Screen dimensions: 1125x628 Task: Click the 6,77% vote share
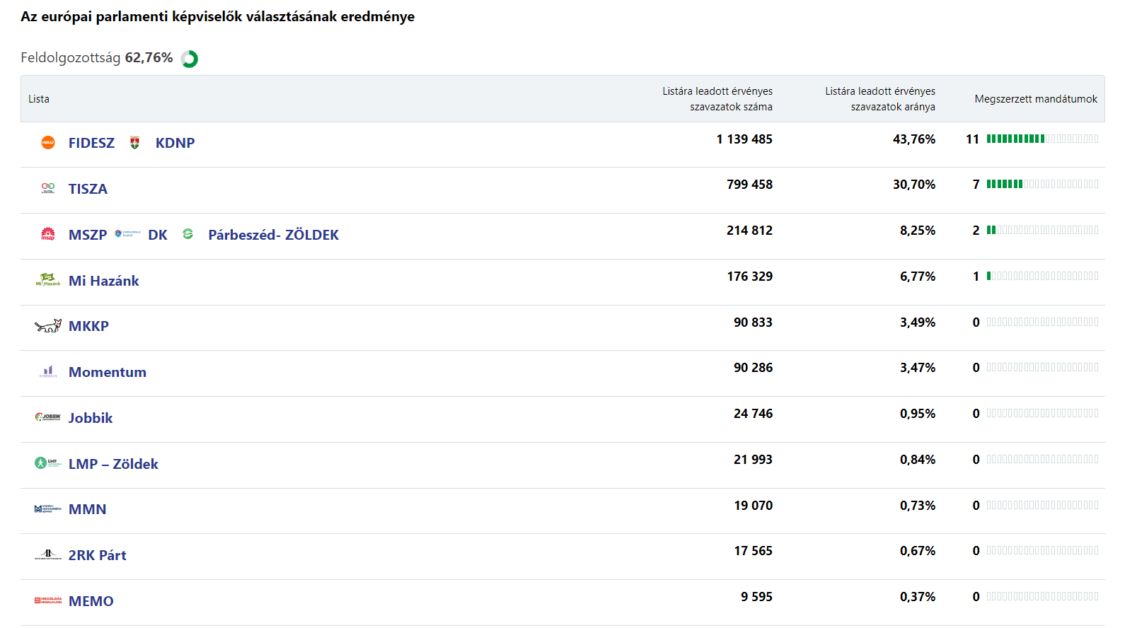click(x=918, y=277)
